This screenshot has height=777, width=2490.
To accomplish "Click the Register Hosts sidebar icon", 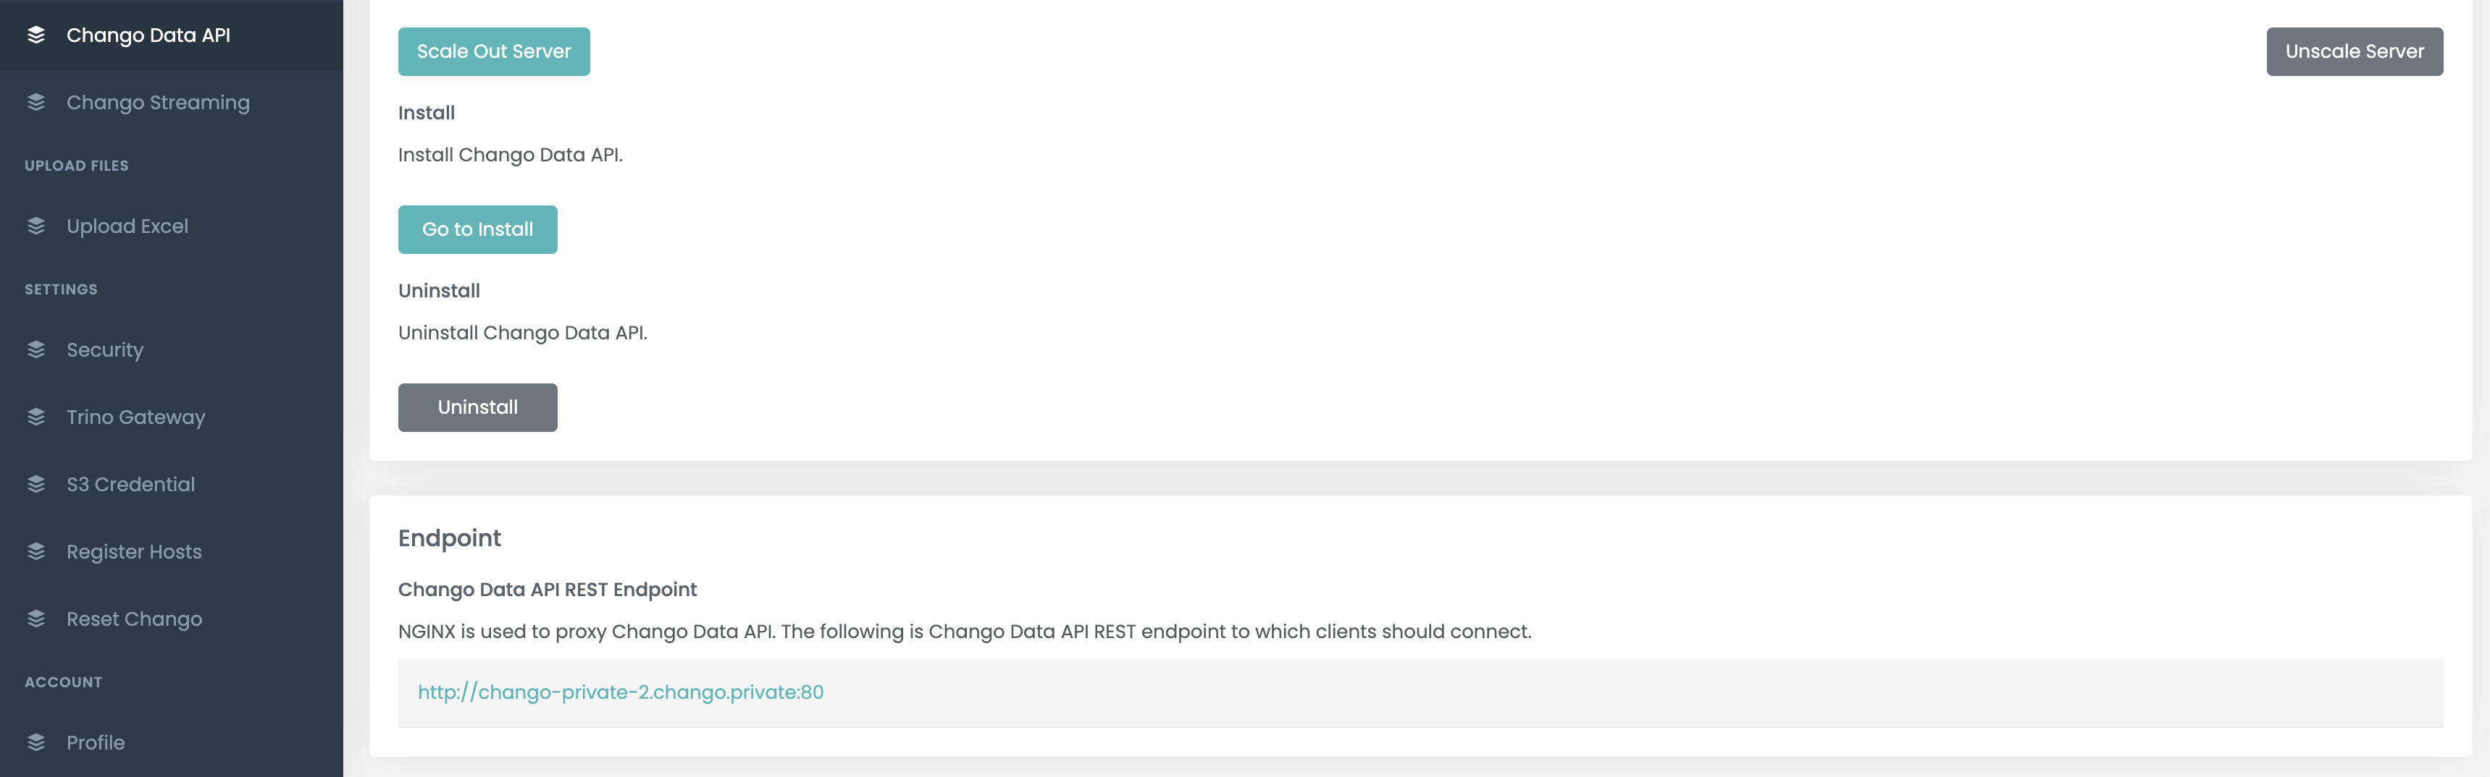I will pyautogui.click(x=37, y=551).
